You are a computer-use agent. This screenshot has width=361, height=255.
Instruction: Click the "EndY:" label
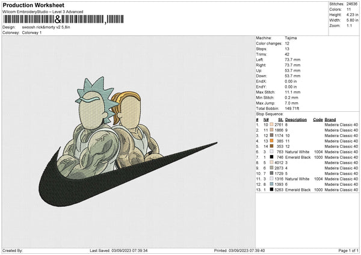pos(261,87)
